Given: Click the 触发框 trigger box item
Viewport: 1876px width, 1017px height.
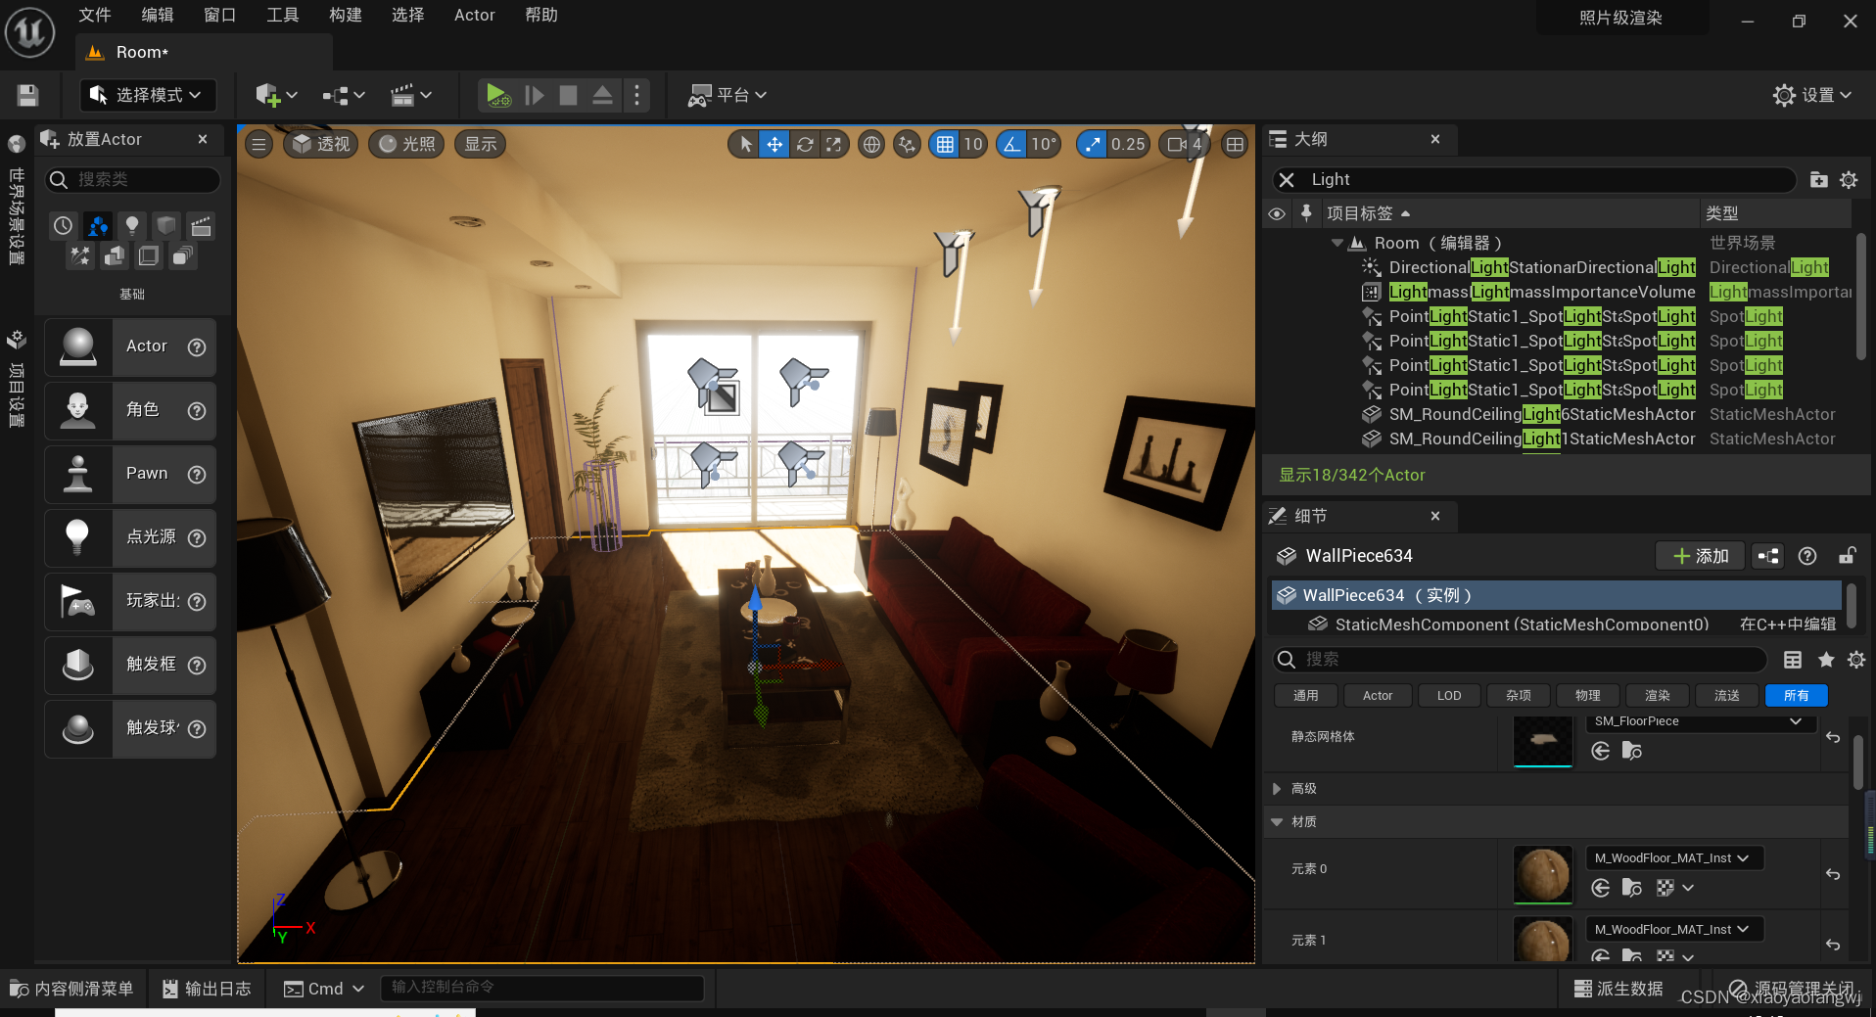Looking at the screenshot, I should click(130, 665).
